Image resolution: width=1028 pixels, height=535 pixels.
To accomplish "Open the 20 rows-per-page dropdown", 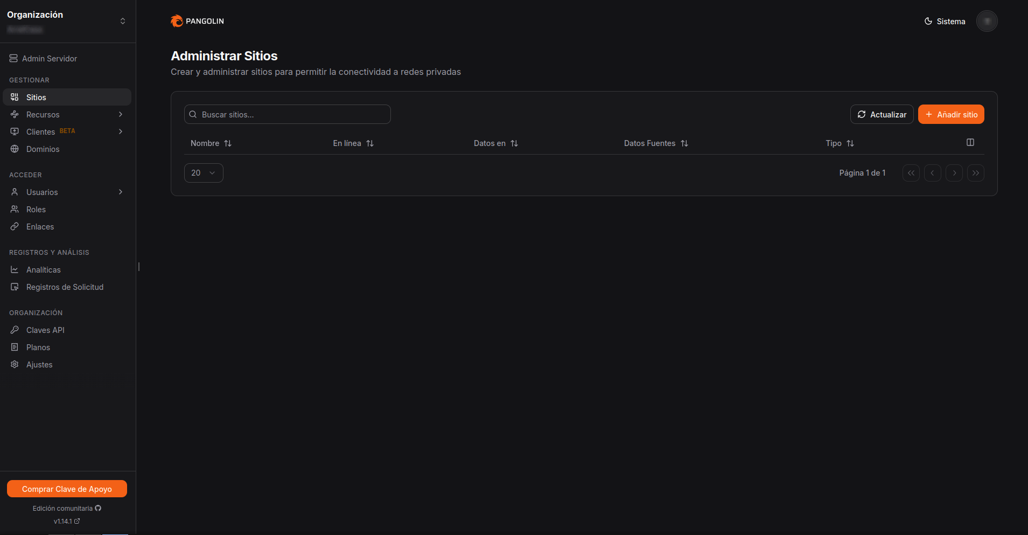I will pyautogui.click(x=204, y=173).
